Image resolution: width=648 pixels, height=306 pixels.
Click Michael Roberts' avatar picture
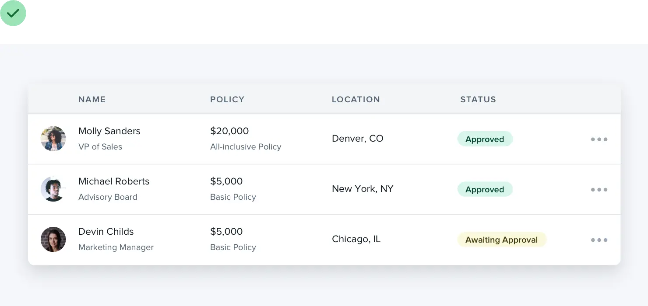[x=53, y=189]
